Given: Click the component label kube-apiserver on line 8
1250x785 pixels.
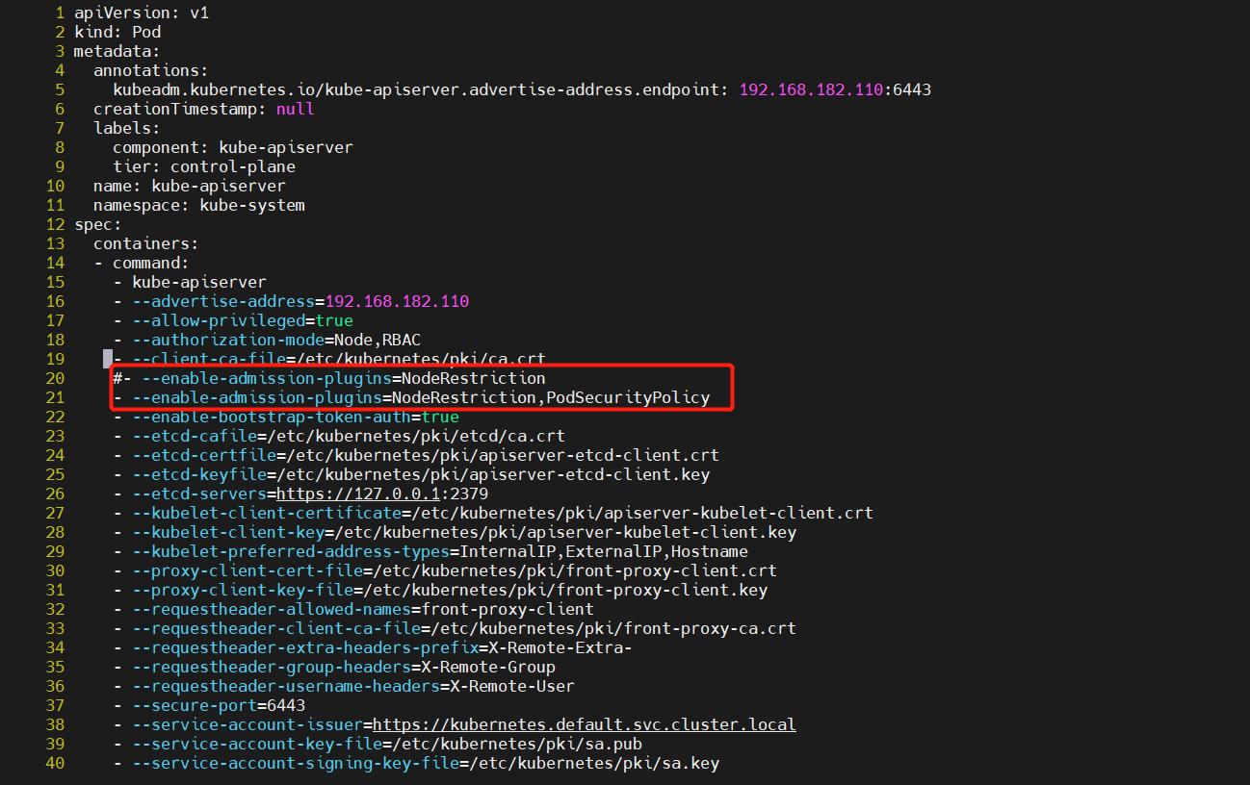Looking at the screenshot, I should 286,147.
